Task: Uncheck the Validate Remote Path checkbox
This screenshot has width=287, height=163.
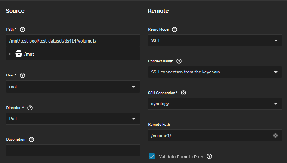Action: point(152,157)
